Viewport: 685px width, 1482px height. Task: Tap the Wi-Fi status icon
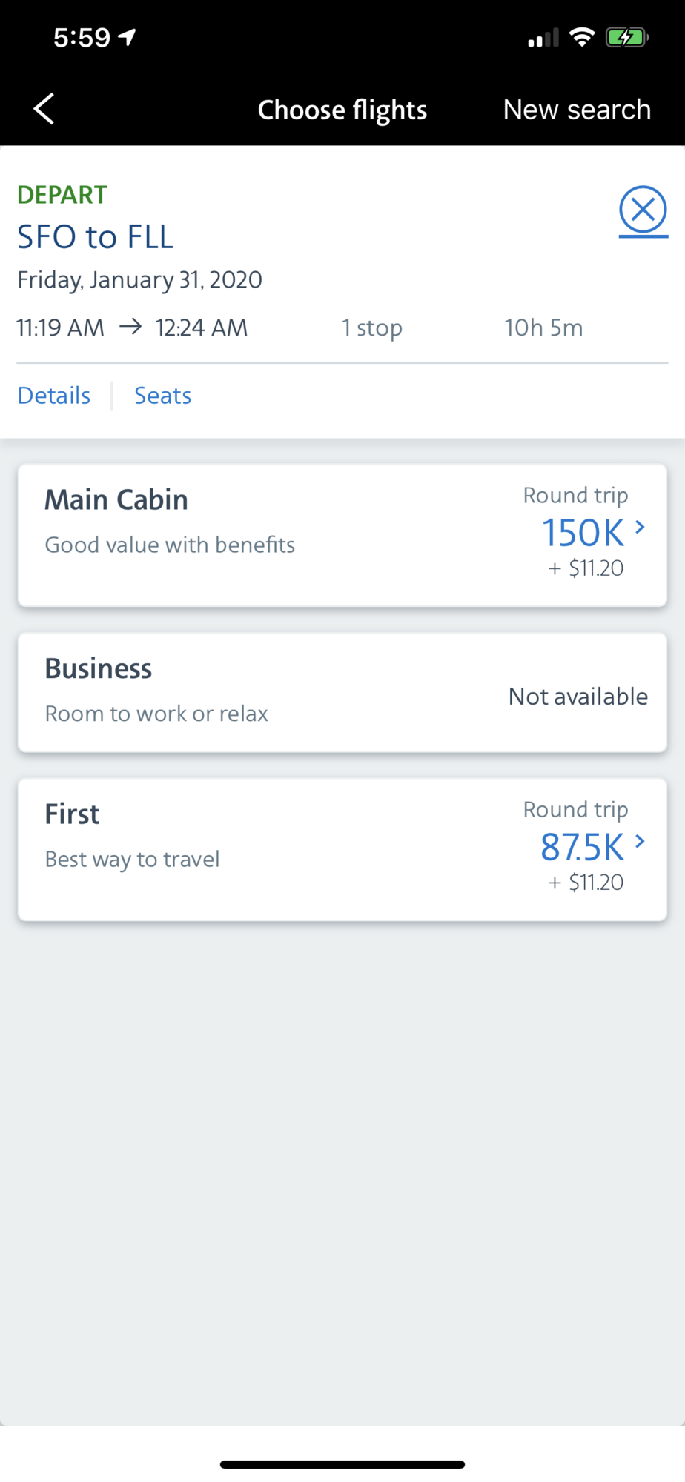pyautogui.click(x=583, y=37)
